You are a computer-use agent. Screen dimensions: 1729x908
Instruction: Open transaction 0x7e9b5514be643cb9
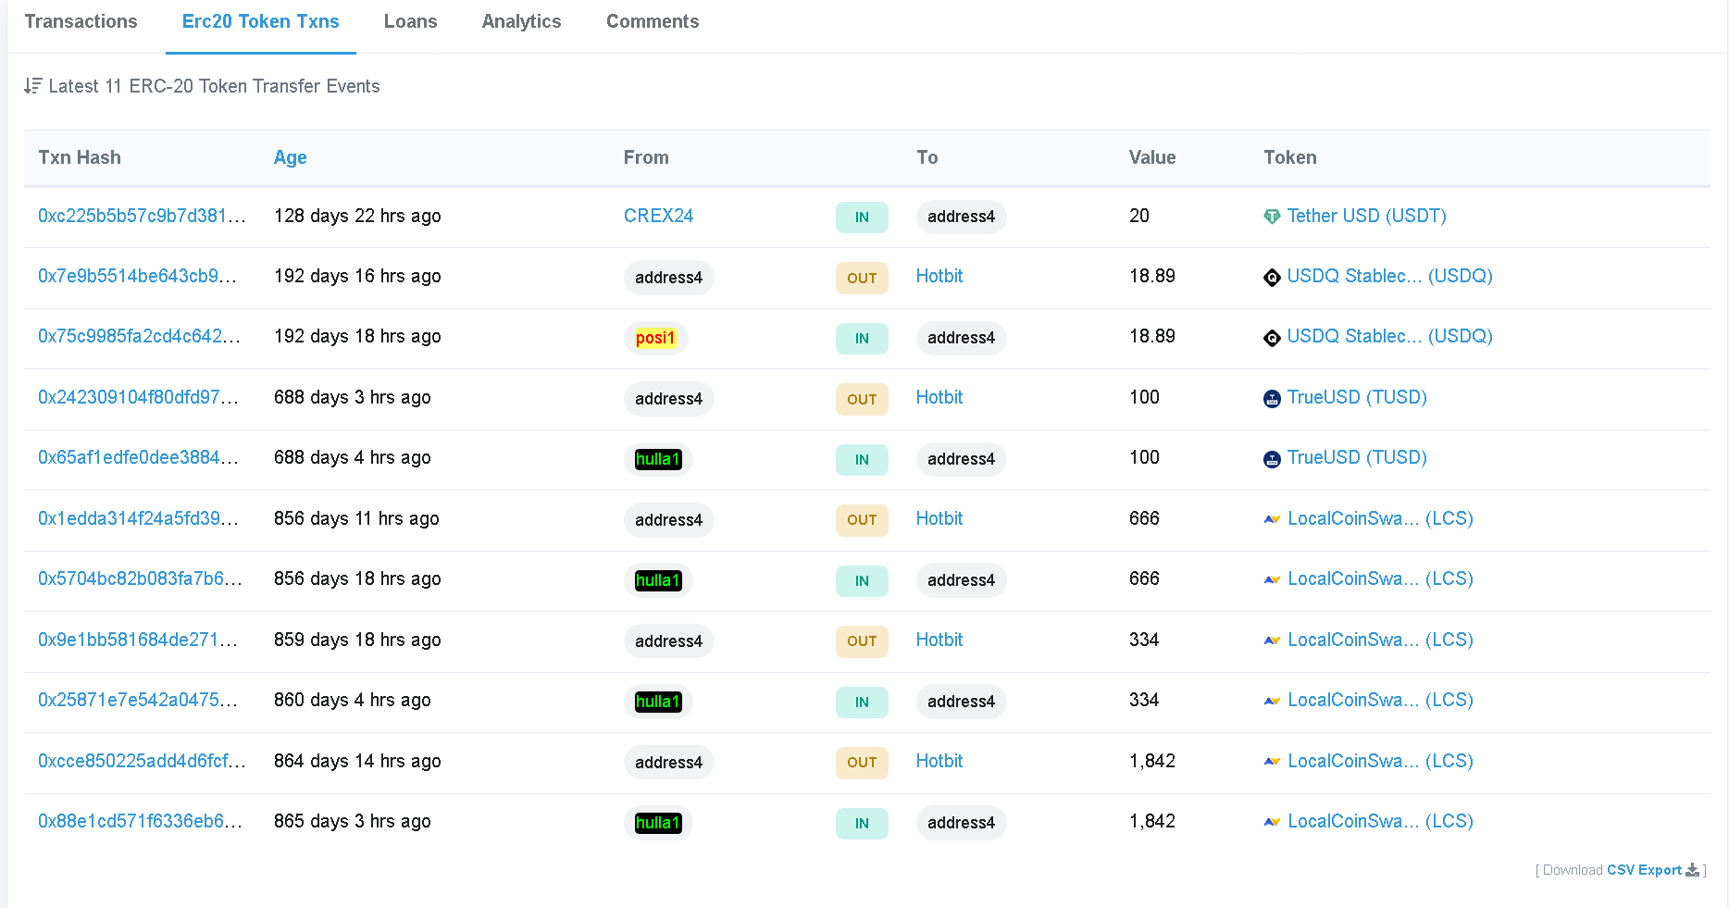[x=137, y=276]
